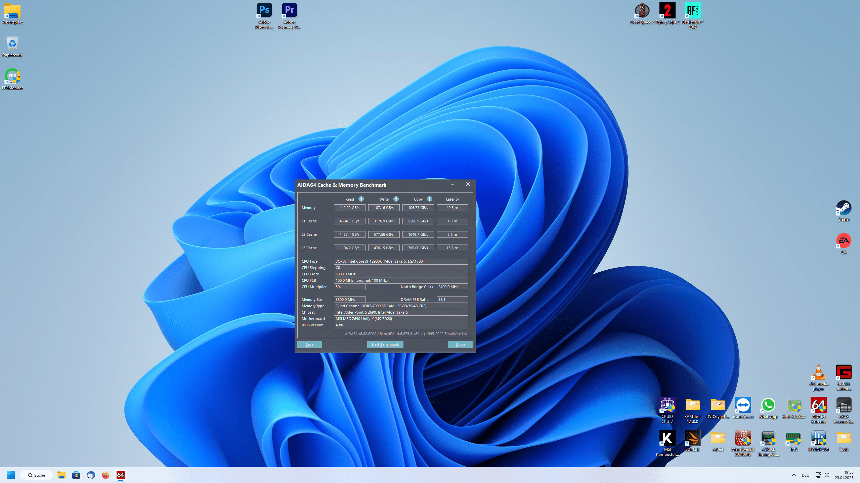Click the DEU language indicator
The height and width of the screenshot is (483, 860).
(x=805, y=475)
